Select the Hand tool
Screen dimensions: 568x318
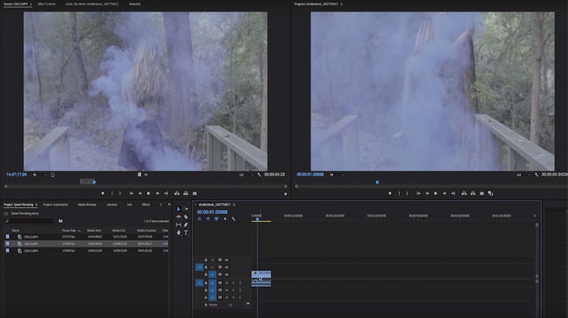pos(179,232)
